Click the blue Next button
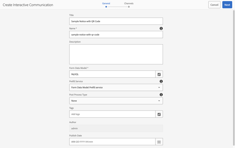235x148 pixels. 227,5
